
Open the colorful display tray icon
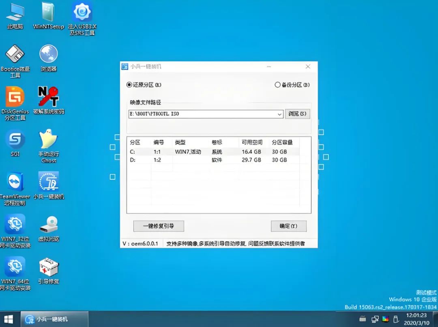pyautogui.click(x=386, y=319)
